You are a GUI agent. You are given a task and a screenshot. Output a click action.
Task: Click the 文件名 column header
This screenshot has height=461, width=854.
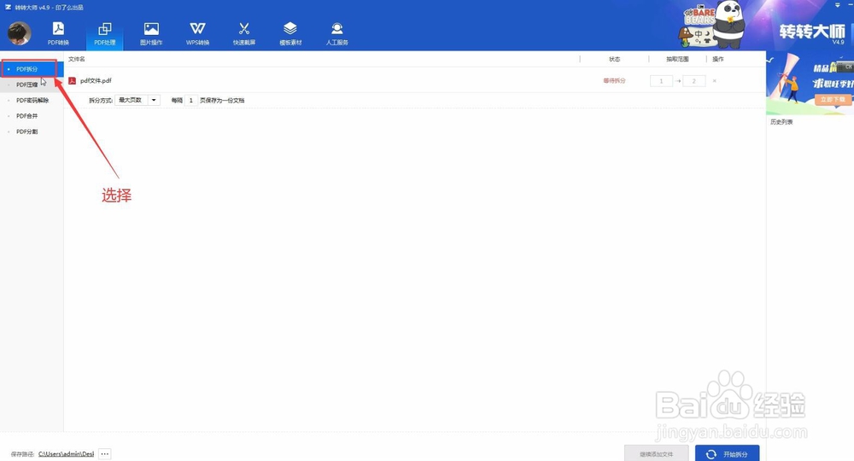pos(77,59)
